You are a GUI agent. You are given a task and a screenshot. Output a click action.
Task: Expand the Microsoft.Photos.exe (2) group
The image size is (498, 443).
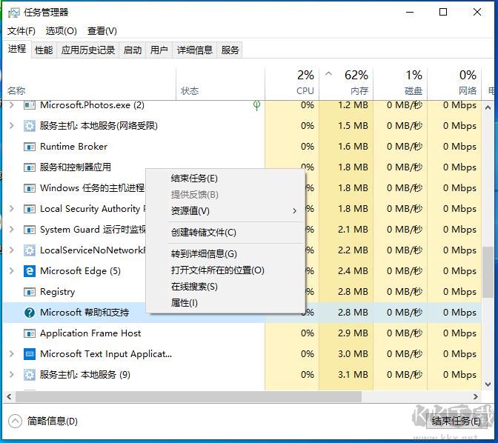(x=12, y=104)
